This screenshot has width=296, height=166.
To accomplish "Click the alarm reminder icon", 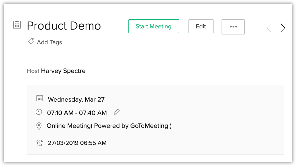I will (x=40, y=143).
